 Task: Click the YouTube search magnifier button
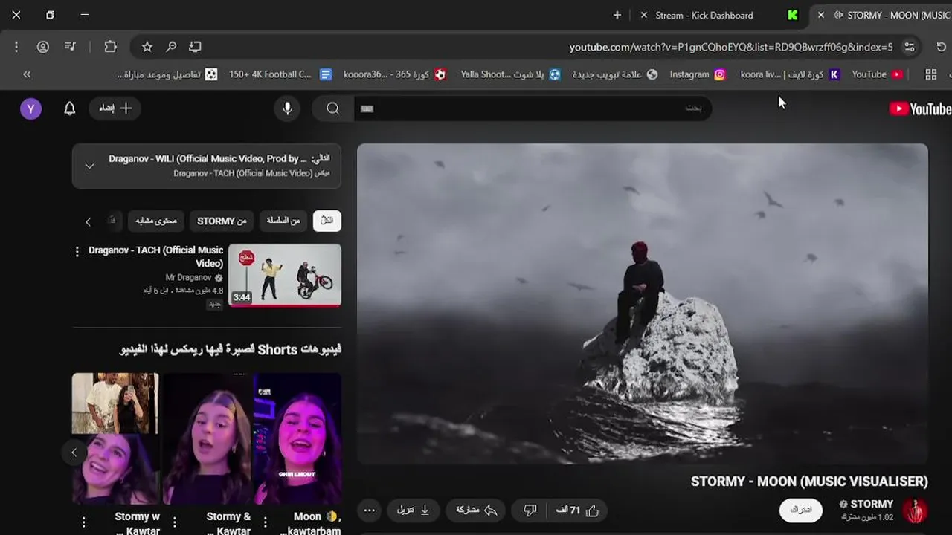pos(332,108)
